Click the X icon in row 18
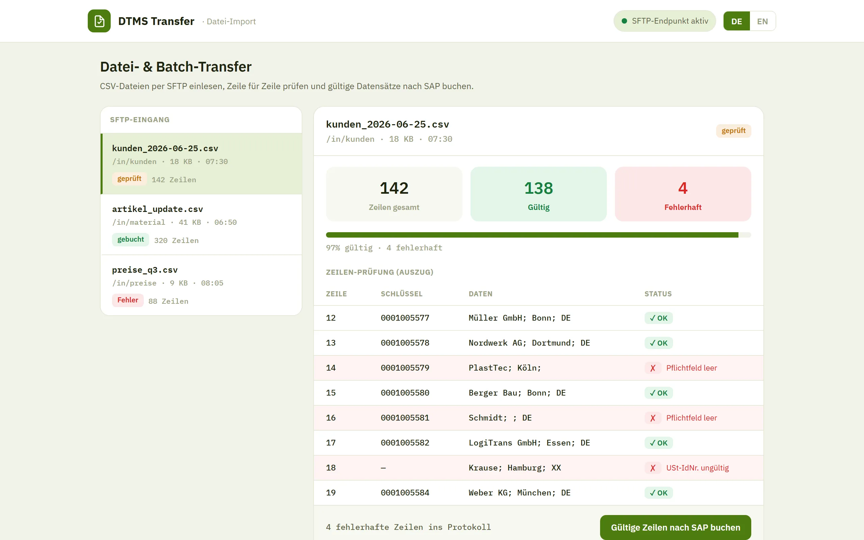 (653, 468)
